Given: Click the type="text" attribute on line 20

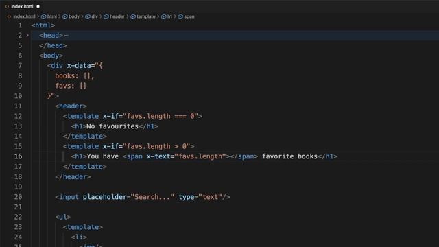Looking at the screenshot, I should tap(200, 197).
